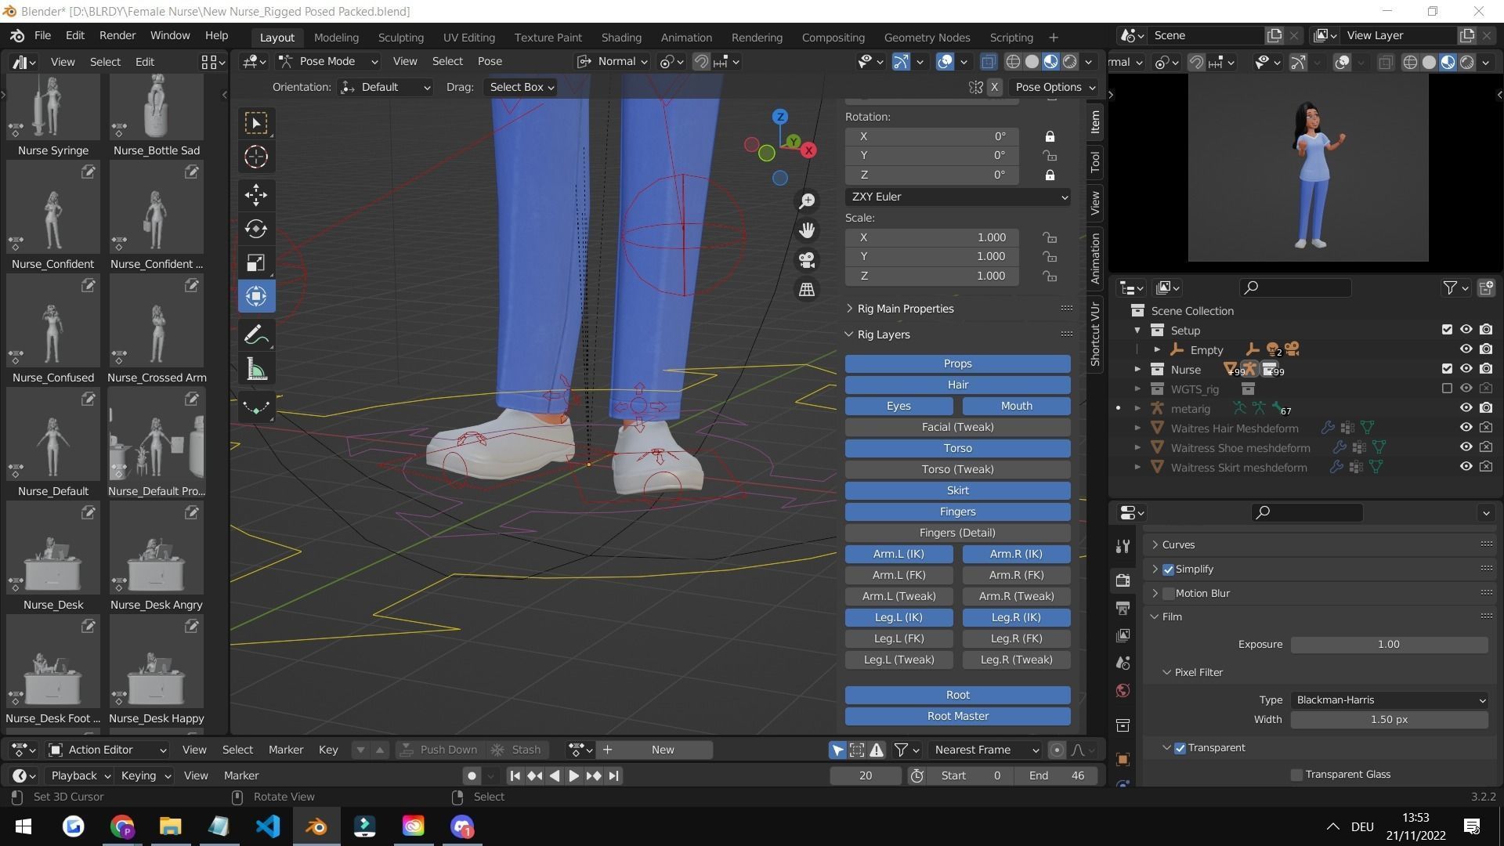
Task: Open File Explorer from taskbar
Action: pyautogui.click(x=171, y=826)
